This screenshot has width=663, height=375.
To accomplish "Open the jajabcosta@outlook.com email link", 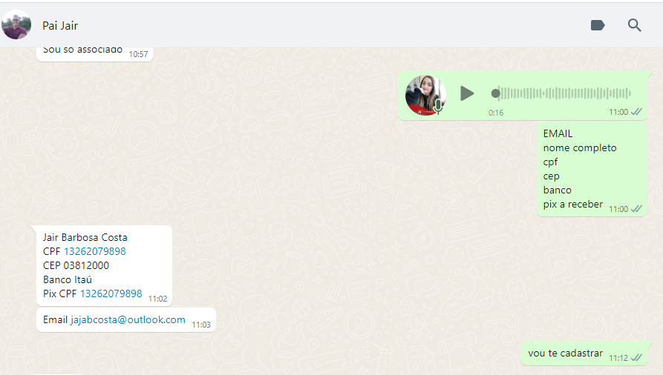I will pyautogui.click(x=128, y=319).
